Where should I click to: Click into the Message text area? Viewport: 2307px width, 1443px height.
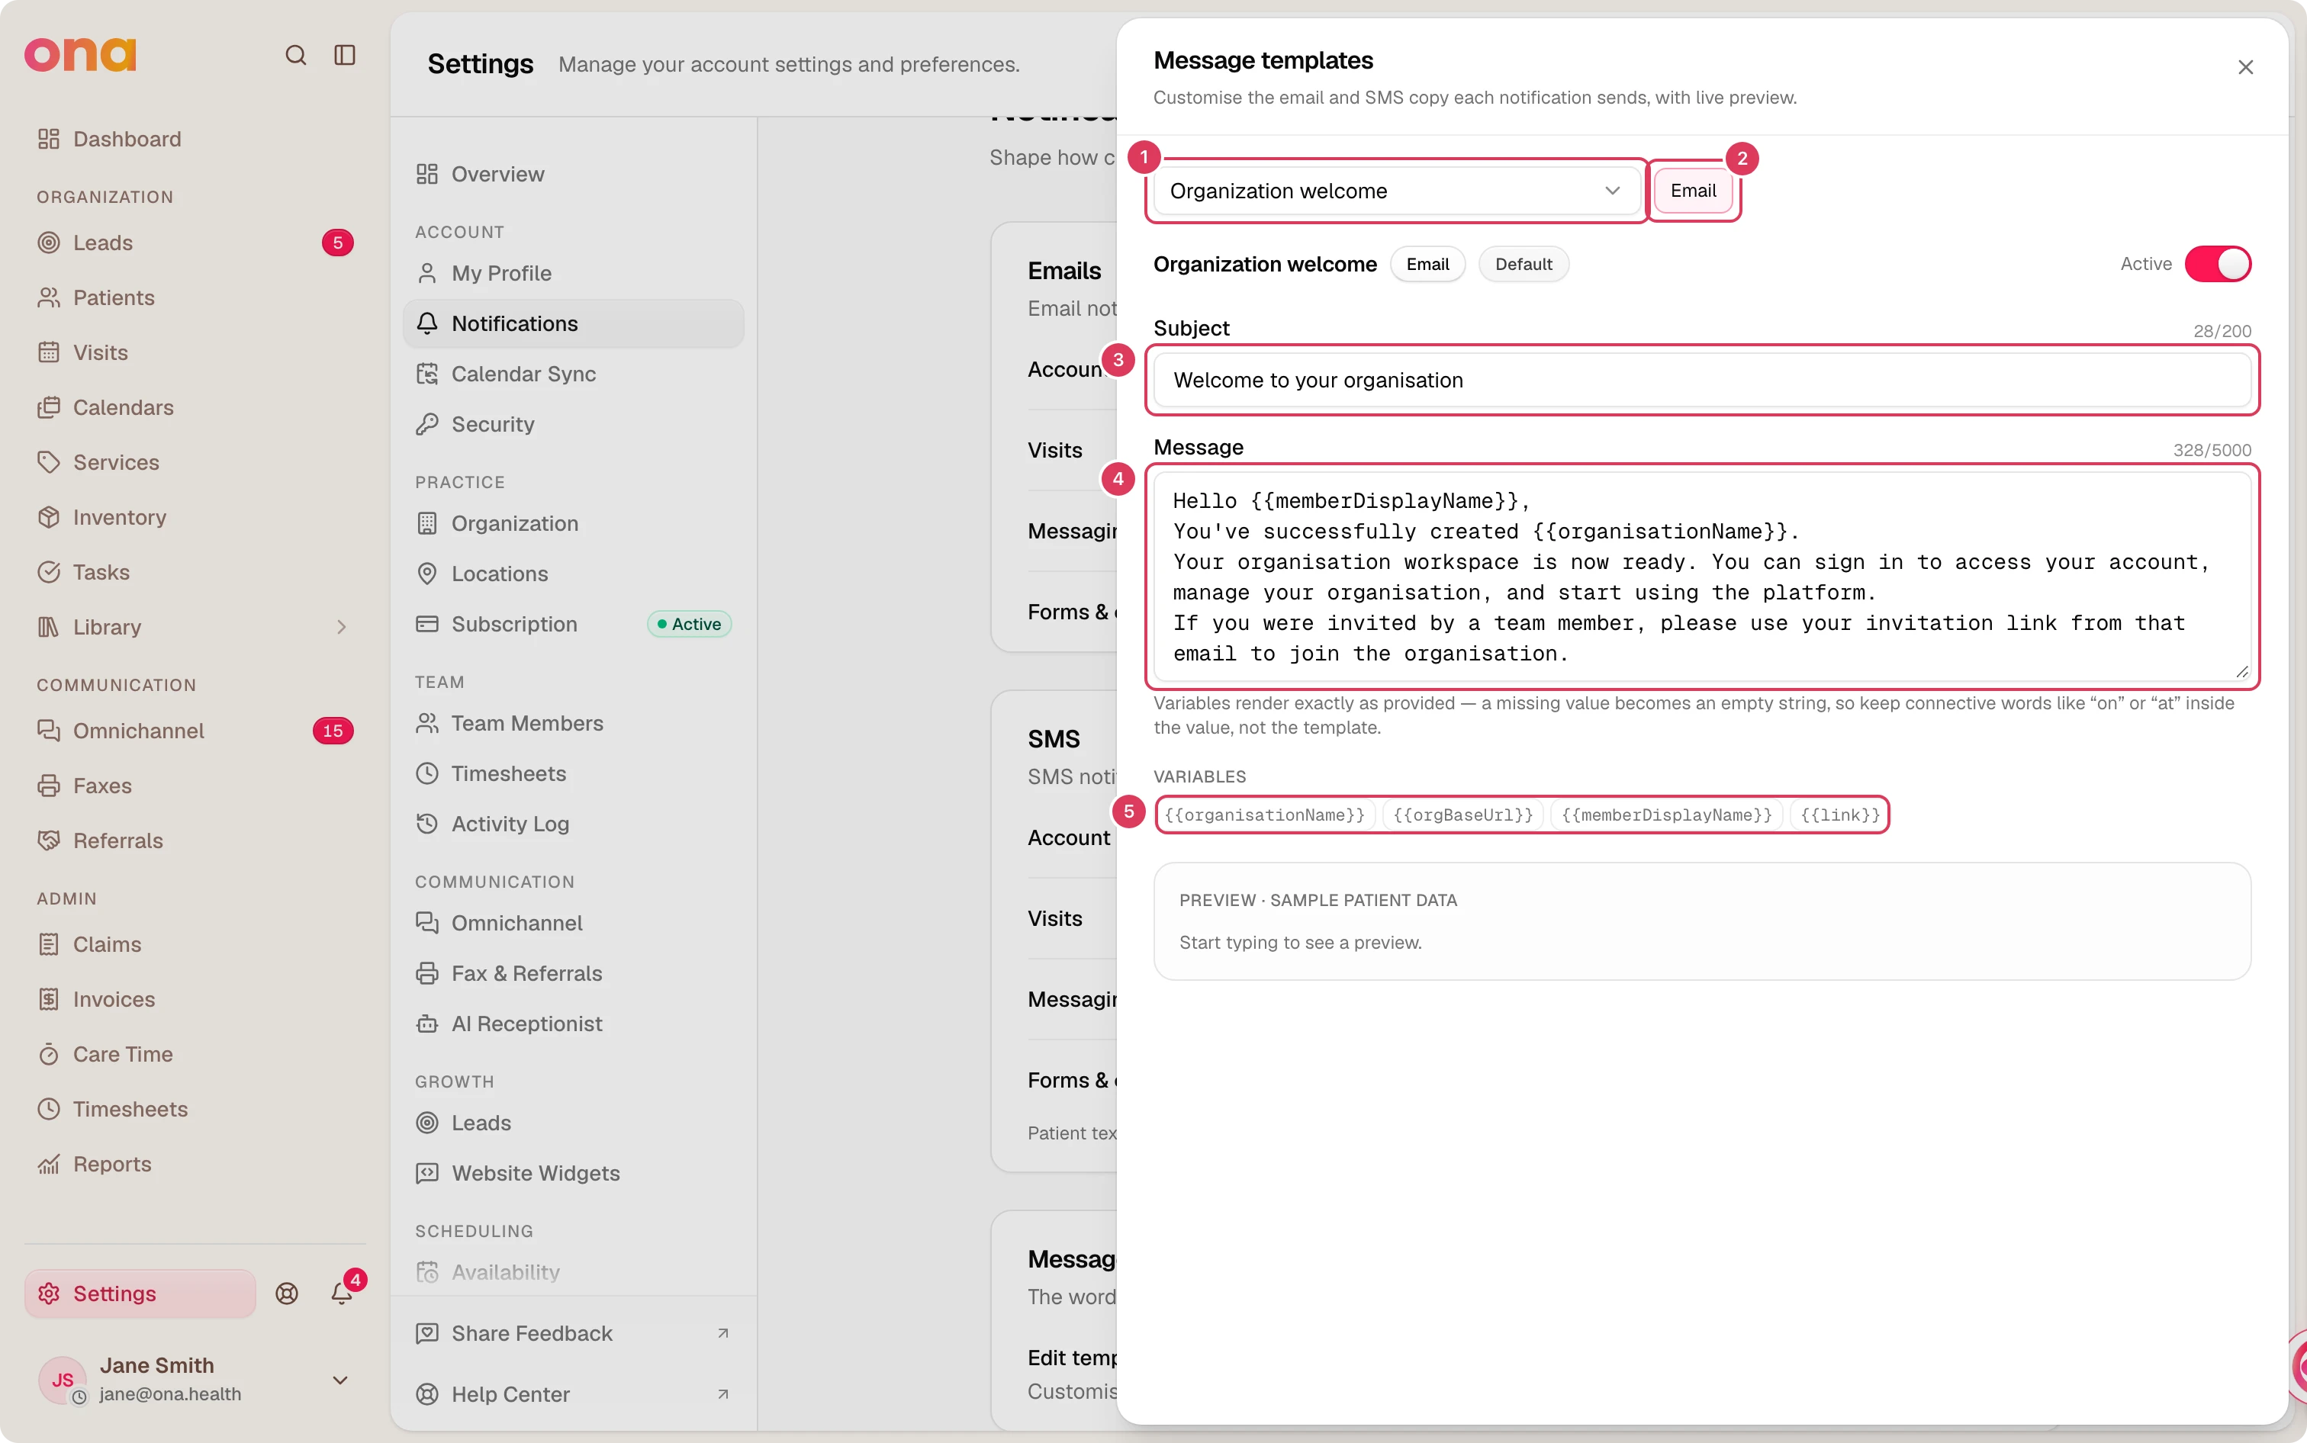(1702, 577)
